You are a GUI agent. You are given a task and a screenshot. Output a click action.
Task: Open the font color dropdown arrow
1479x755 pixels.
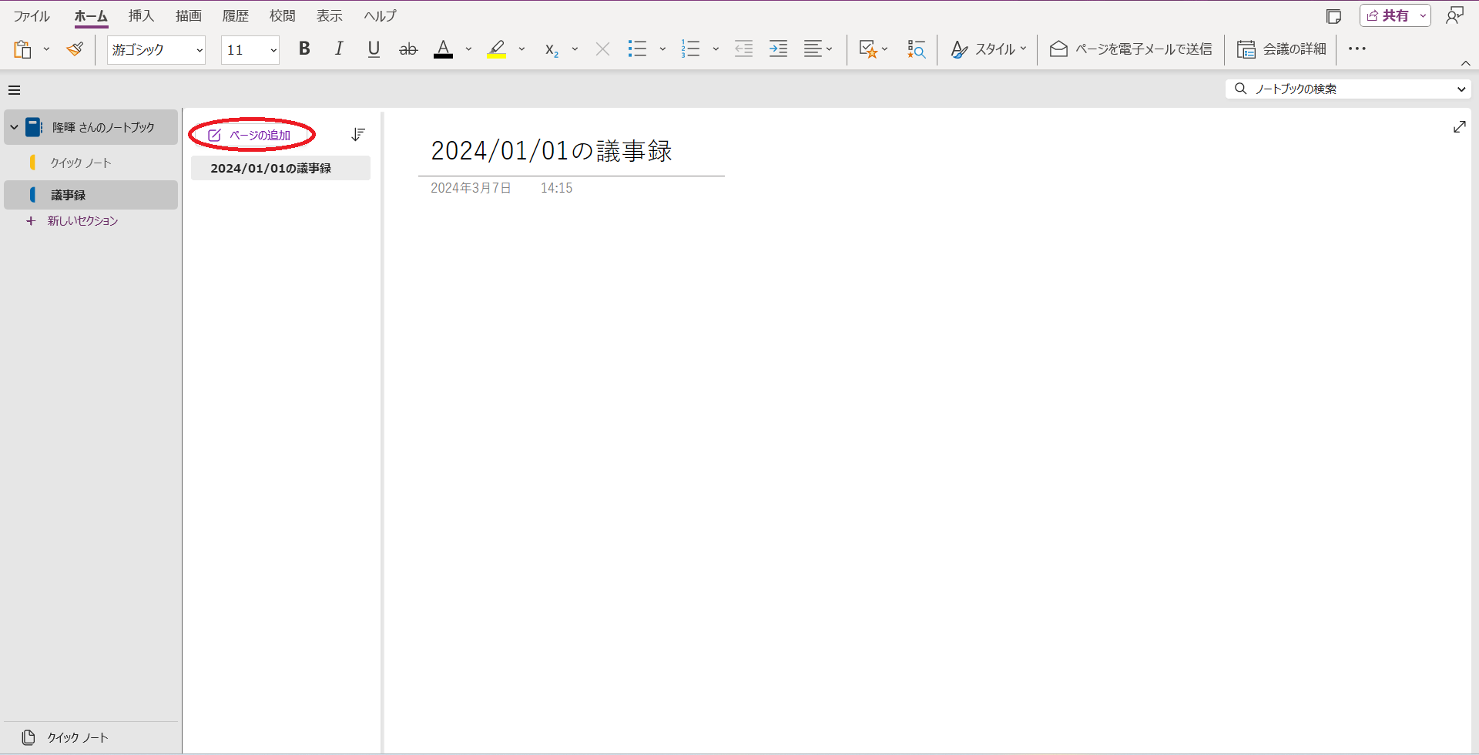pyautogui.click(x=468, y=49)
